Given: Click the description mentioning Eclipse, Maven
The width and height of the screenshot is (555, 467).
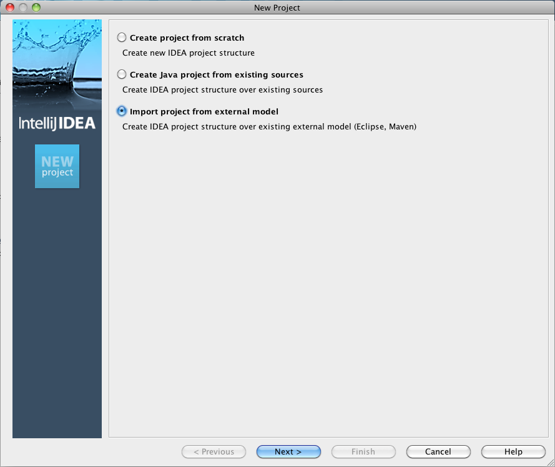Looking at the screenshot, I should (269, 127).
